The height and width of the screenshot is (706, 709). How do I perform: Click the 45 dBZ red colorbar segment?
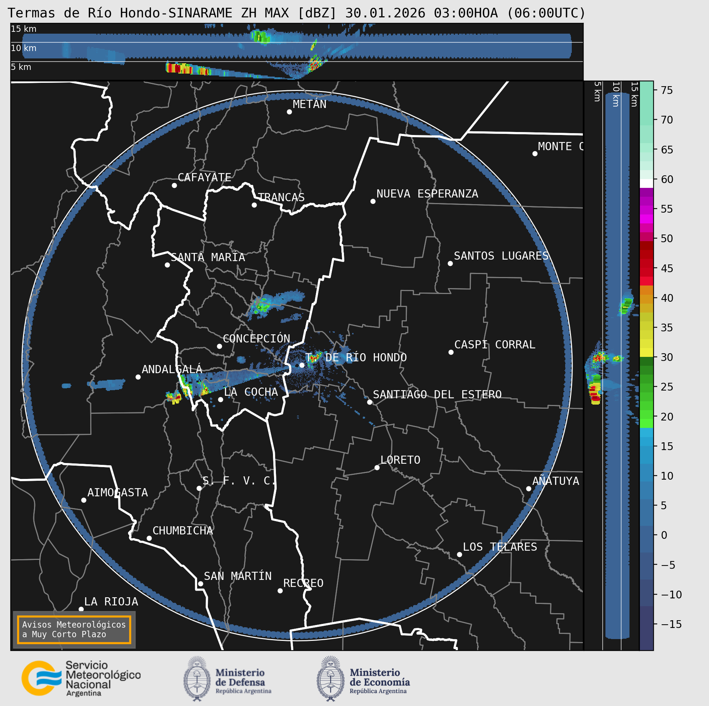(x=646, y=268)
